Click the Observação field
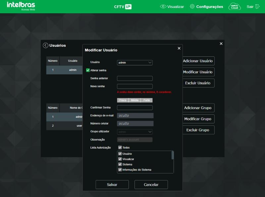Screen dimensions: 265x197 tap(135, 140)
